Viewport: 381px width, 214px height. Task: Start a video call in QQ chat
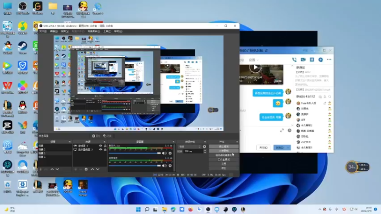[x=303, y=59]
